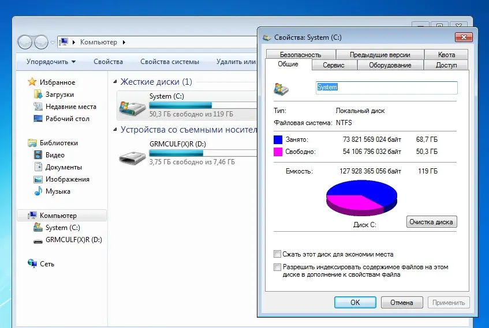Click text 50,3 ГБ свободно из 119 ГБ

pyautogui.click(x=191, y=114)
